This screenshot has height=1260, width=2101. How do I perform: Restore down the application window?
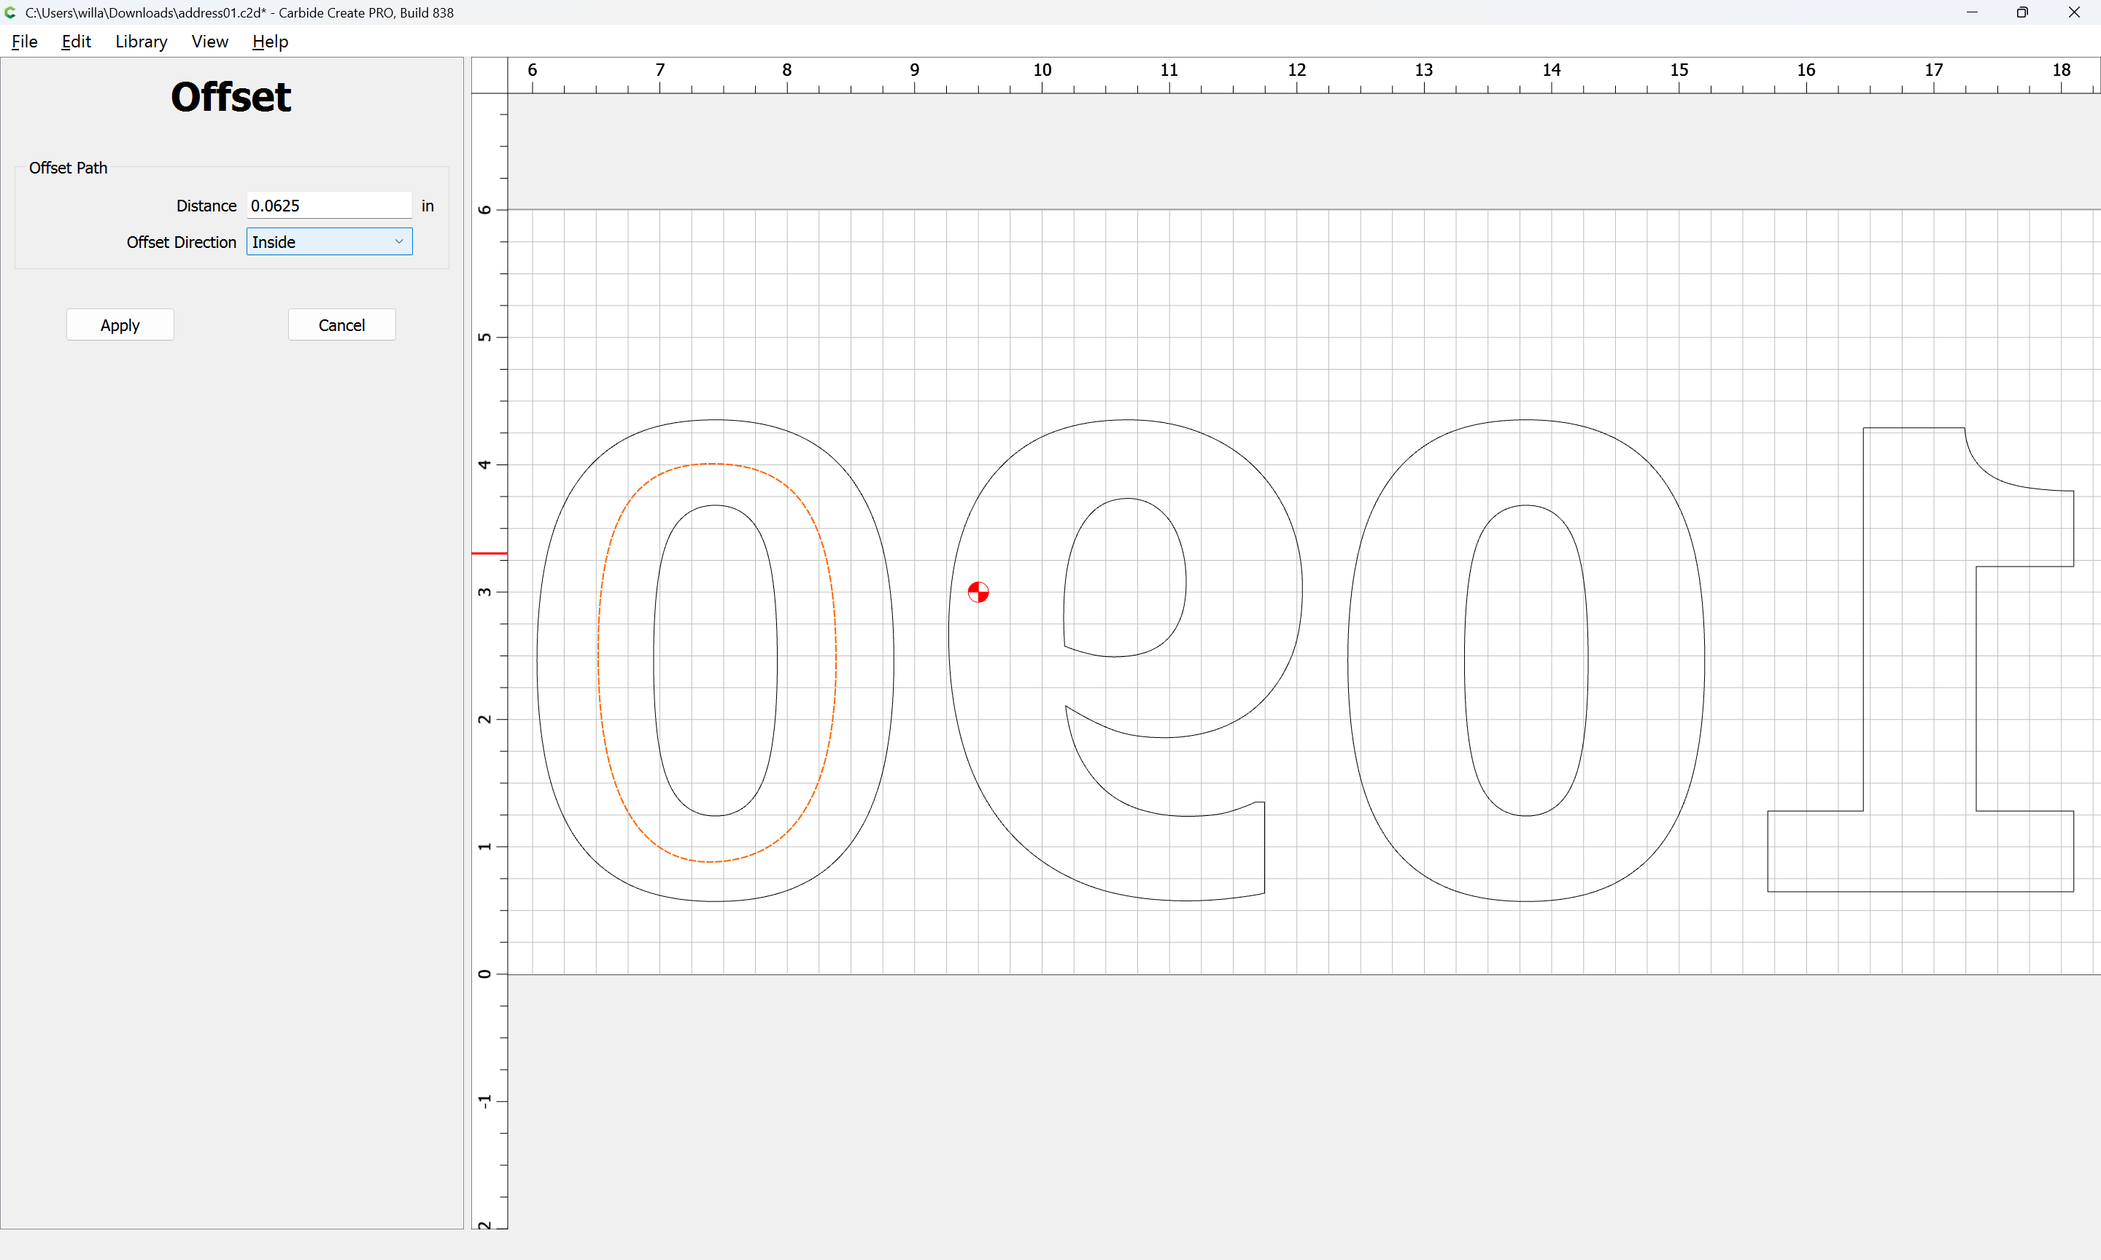click(2022, 12)
